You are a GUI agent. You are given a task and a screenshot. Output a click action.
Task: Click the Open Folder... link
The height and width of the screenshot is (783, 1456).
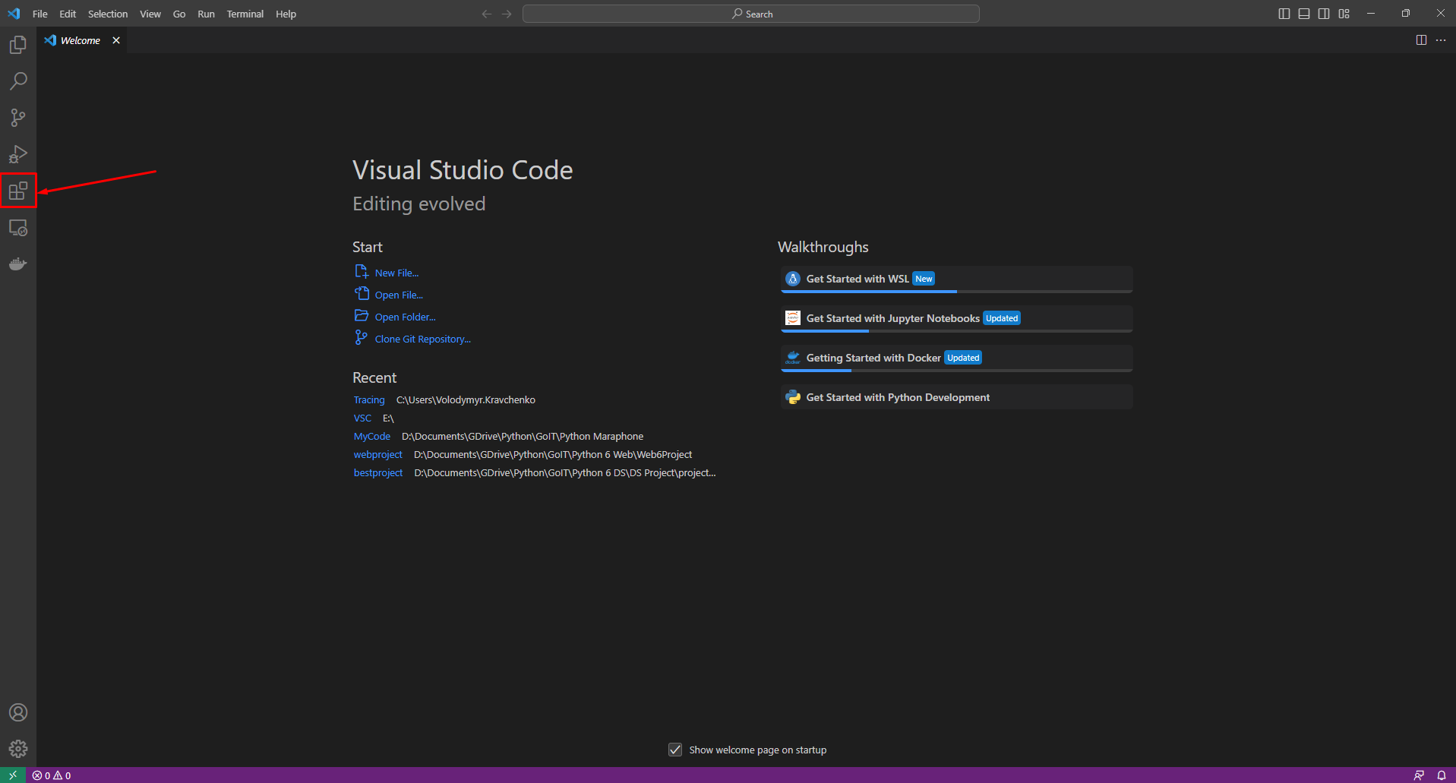coord(405,317)
